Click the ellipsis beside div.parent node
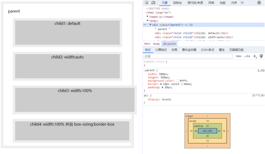The height and width of the screenshot is (154, 265). pos(145,25)
